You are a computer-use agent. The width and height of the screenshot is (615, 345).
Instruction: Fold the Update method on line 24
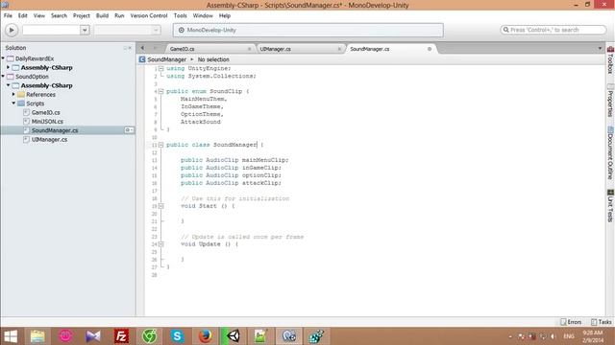pyautogui.click(x=160, y=244)
